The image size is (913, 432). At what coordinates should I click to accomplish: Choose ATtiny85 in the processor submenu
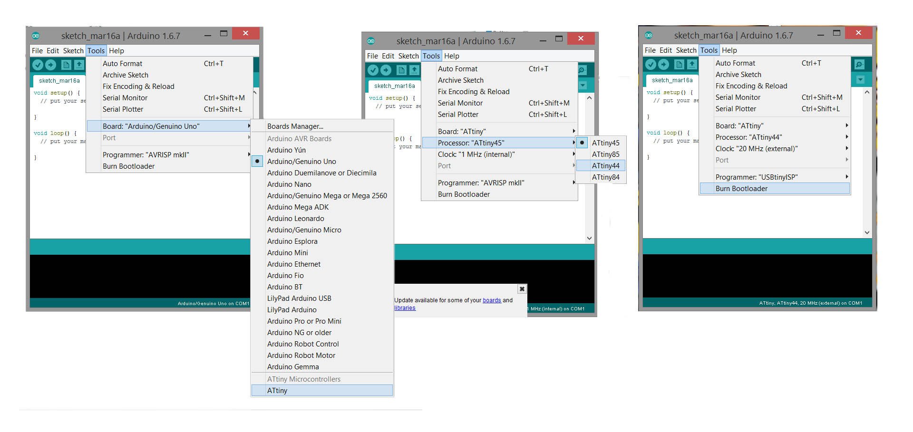pos(601,154)
